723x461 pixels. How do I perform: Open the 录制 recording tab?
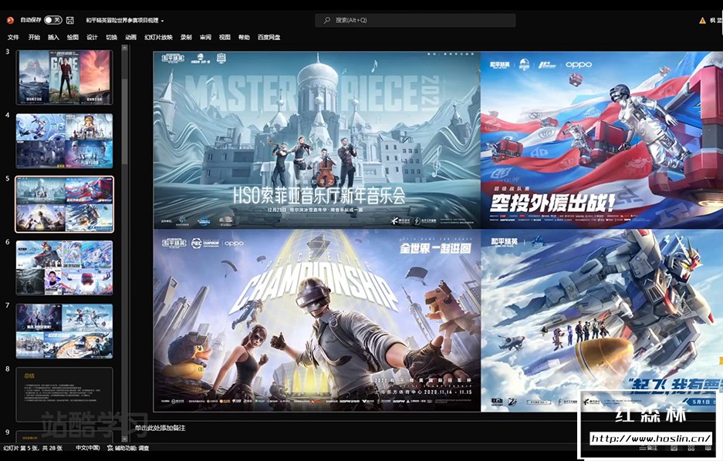pos(186,37)
